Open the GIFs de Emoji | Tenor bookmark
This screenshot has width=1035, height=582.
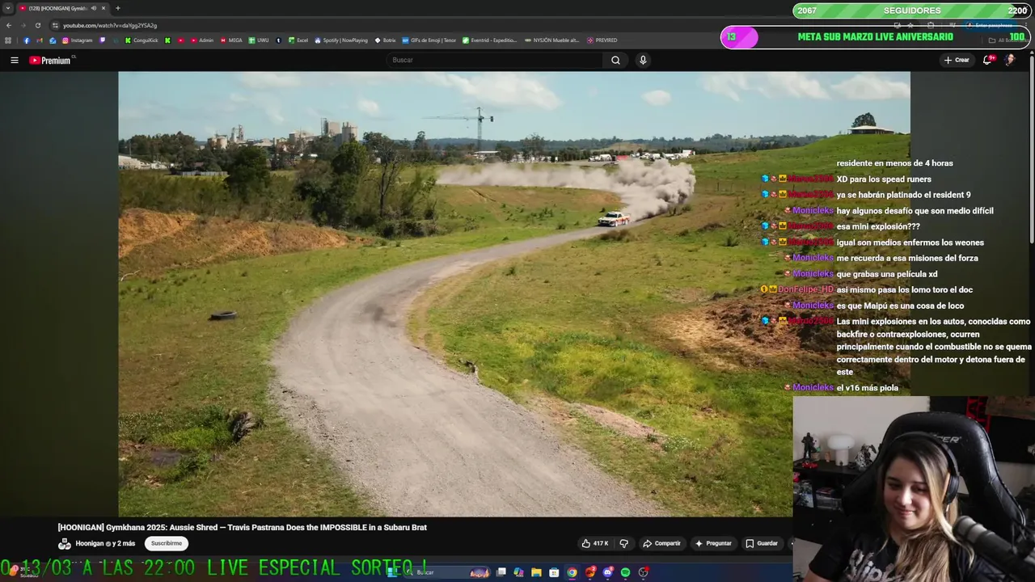[x=429, y=40]
